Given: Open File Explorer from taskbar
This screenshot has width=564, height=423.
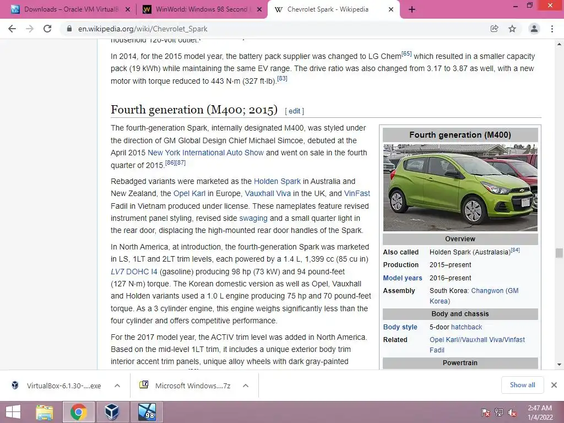Looking at the screenshot, I should pos(44,412).
